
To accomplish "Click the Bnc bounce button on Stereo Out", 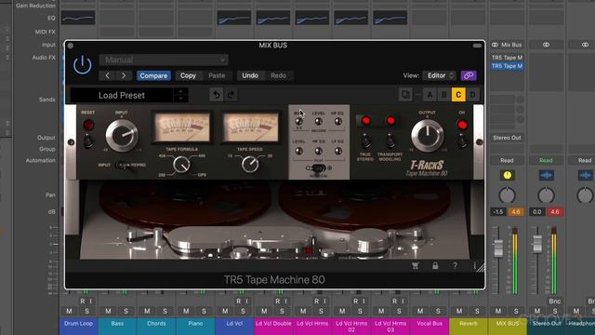I will click(554, 301).
